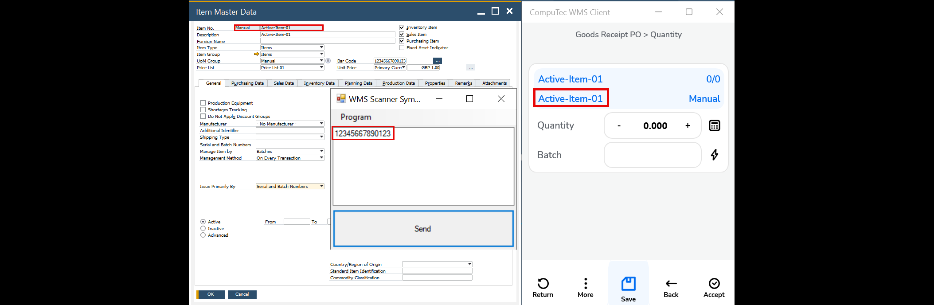Click OK in Item Master Data
Image resolution: width=934 pixels, height=305 pixels.
pyautogui.click(x=211, y=294)
